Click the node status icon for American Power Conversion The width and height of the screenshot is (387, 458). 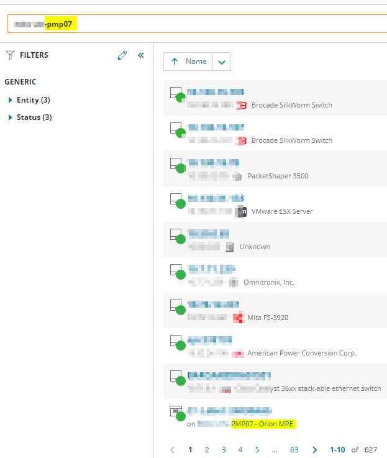click(x=178, y=342)
